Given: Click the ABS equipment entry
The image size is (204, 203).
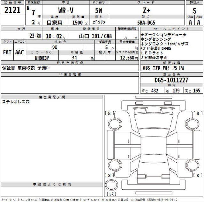Looking at the screenshot, I should pos(147,68).
